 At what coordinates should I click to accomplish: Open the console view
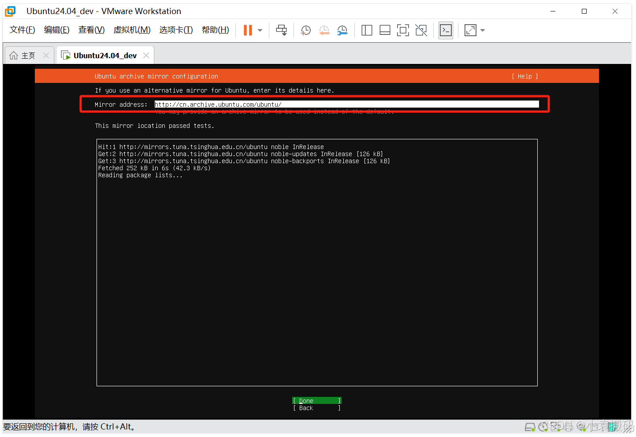(446, 30)
